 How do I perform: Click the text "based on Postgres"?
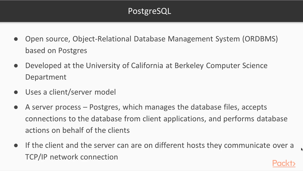[56, 51]
